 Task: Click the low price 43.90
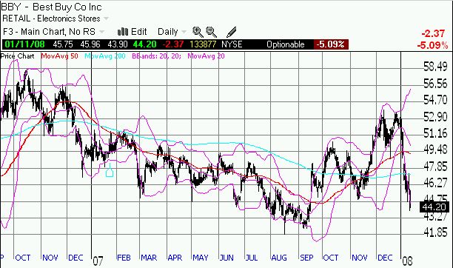click(118, 44)
